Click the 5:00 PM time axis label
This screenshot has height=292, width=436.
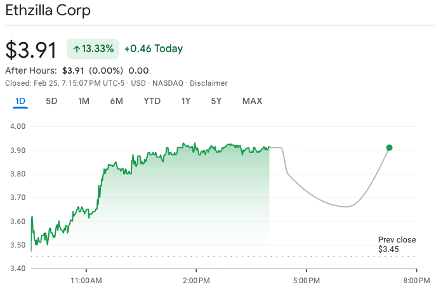[306, 280]
